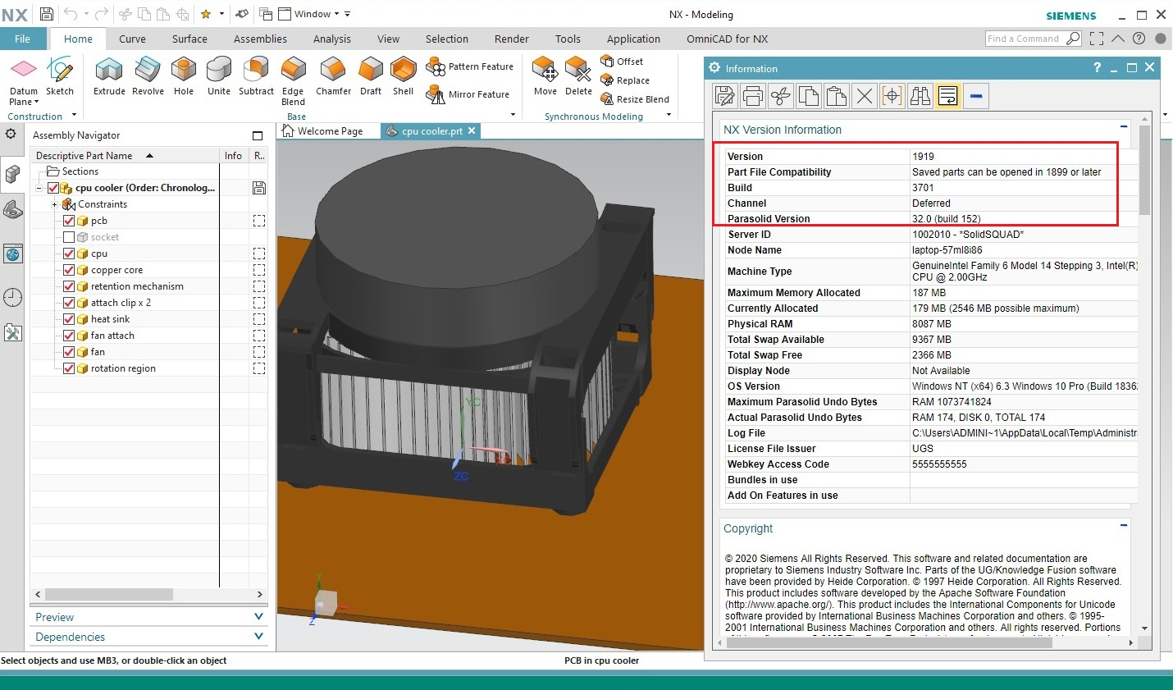Viewport: 1173px width, 690px height.
Task: Collapse the Copyright section
Action: [x=1123, y=525]
